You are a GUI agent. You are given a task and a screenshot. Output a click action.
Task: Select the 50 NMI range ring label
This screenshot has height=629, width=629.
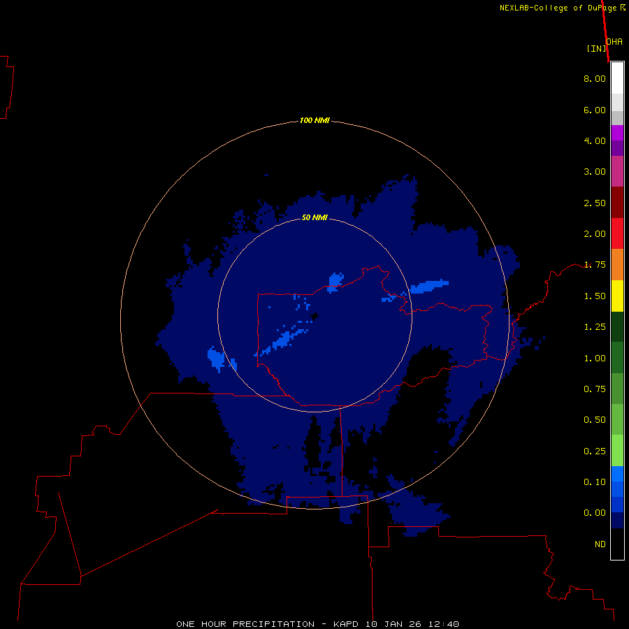314,217
